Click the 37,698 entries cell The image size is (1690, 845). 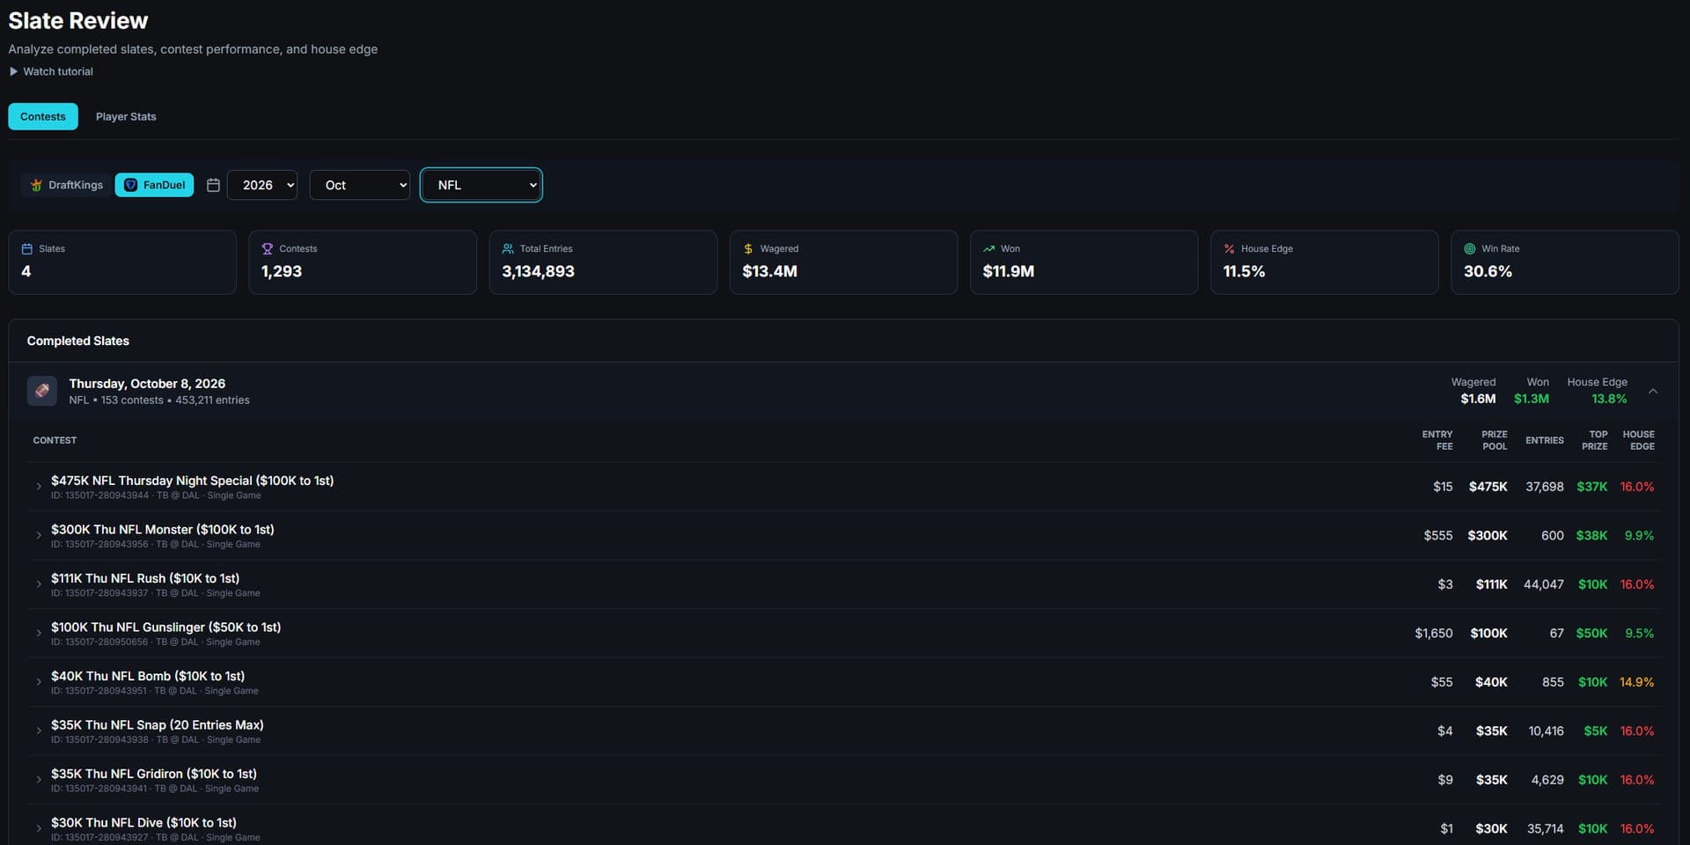click(1545, 487)
